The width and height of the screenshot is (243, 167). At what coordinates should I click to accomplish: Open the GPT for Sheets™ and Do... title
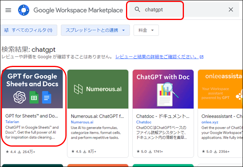[x=32, y=116]
